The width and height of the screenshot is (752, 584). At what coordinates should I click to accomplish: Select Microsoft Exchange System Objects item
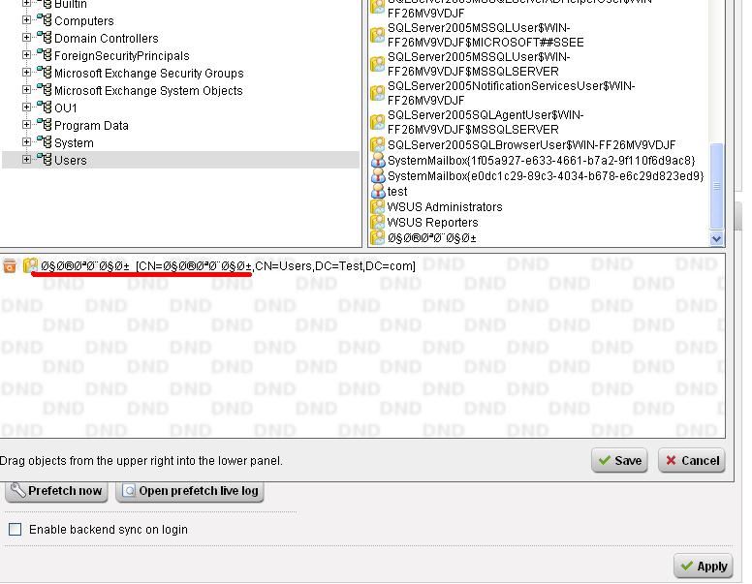point(148,90)
